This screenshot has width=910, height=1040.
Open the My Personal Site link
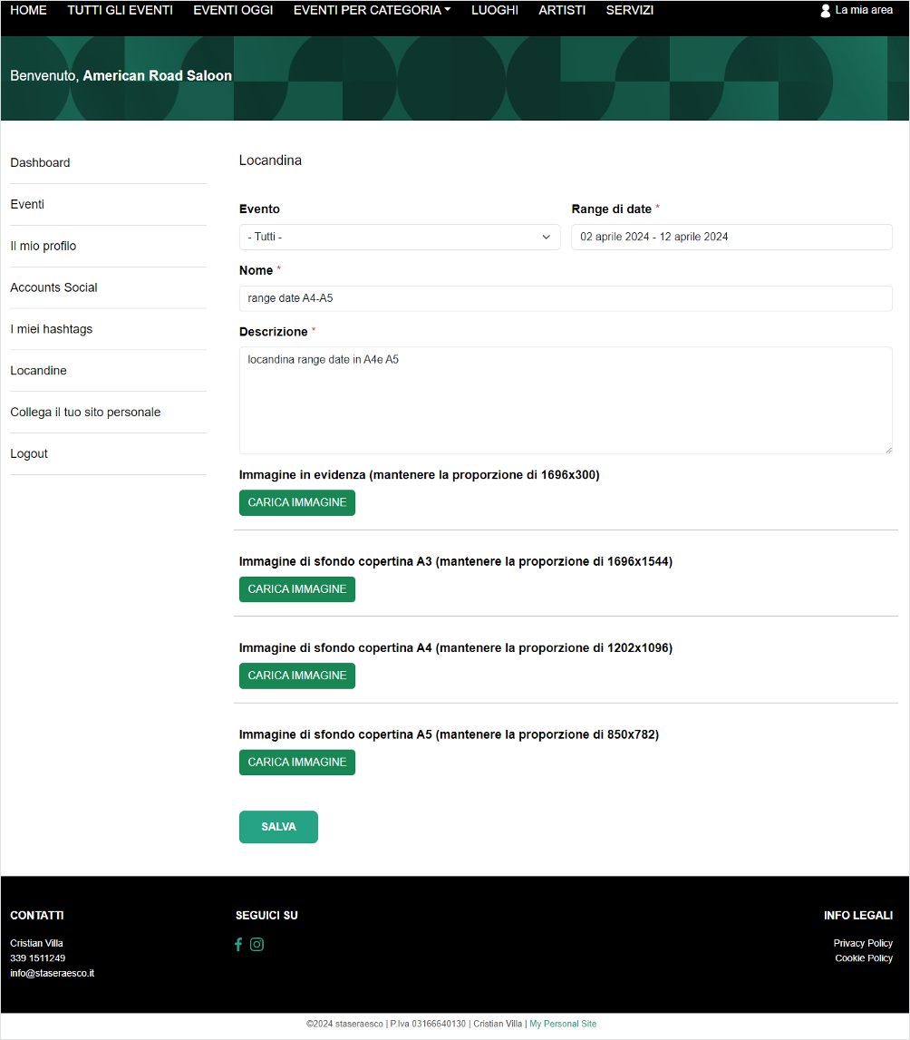563,1024
